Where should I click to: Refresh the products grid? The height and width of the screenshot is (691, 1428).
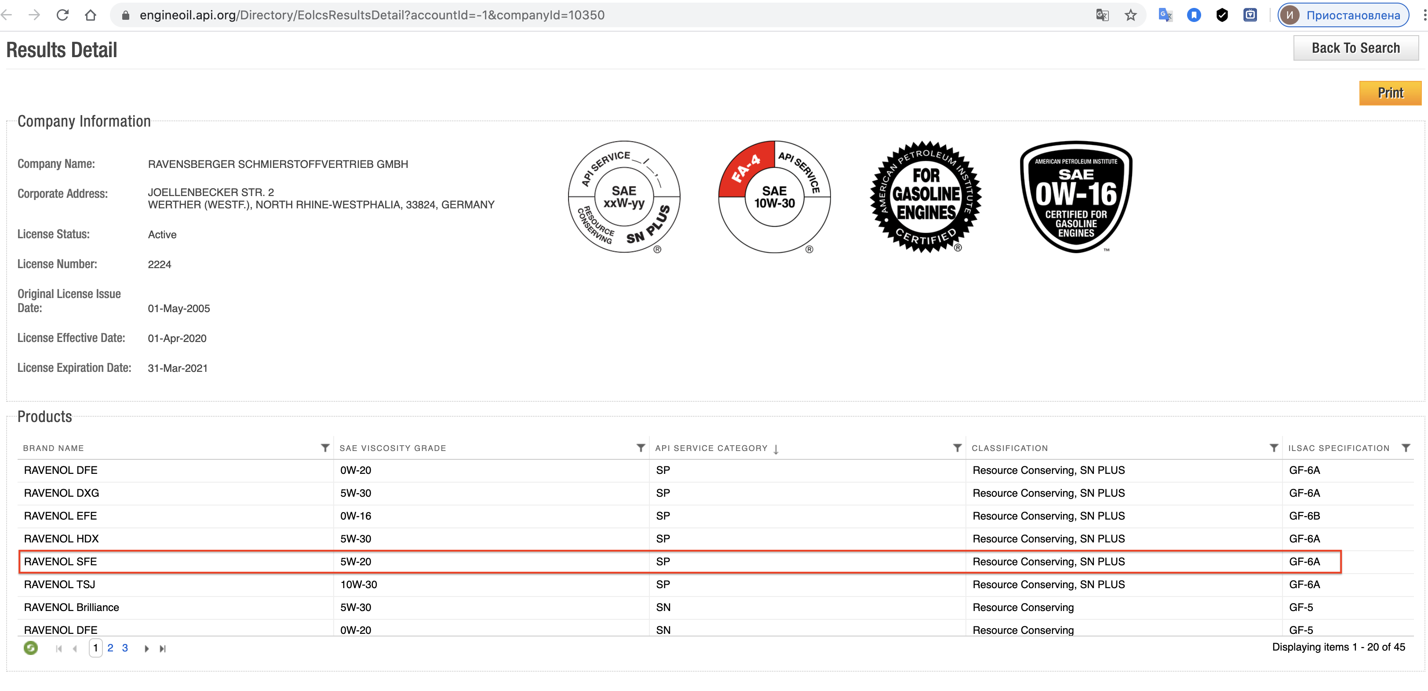31,647
